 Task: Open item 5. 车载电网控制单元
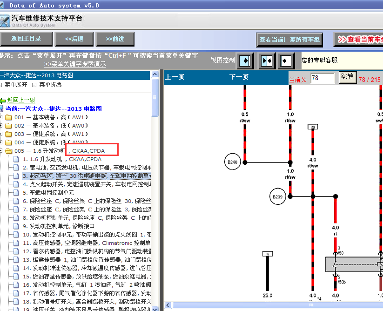tap(48, 193)
